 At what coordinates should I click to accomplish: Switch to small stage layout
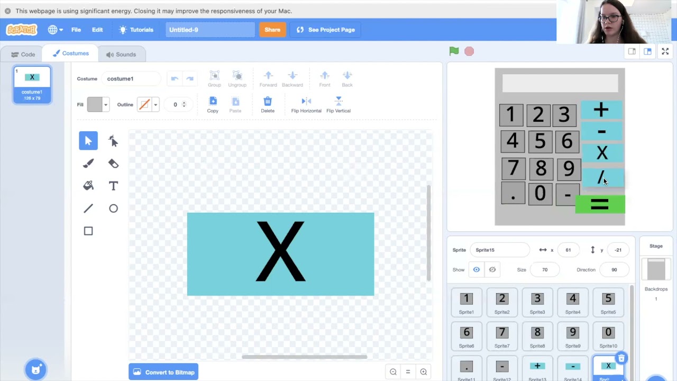(x=632, y=51)
